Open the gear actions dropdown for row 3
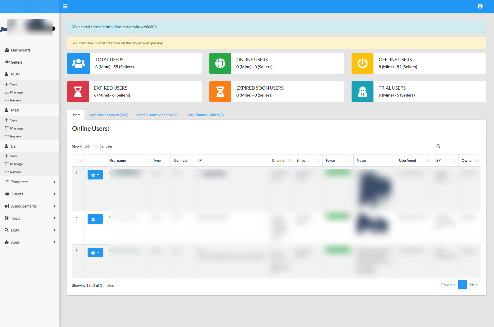This screenshot has width=494, height=327. [95, 253]
